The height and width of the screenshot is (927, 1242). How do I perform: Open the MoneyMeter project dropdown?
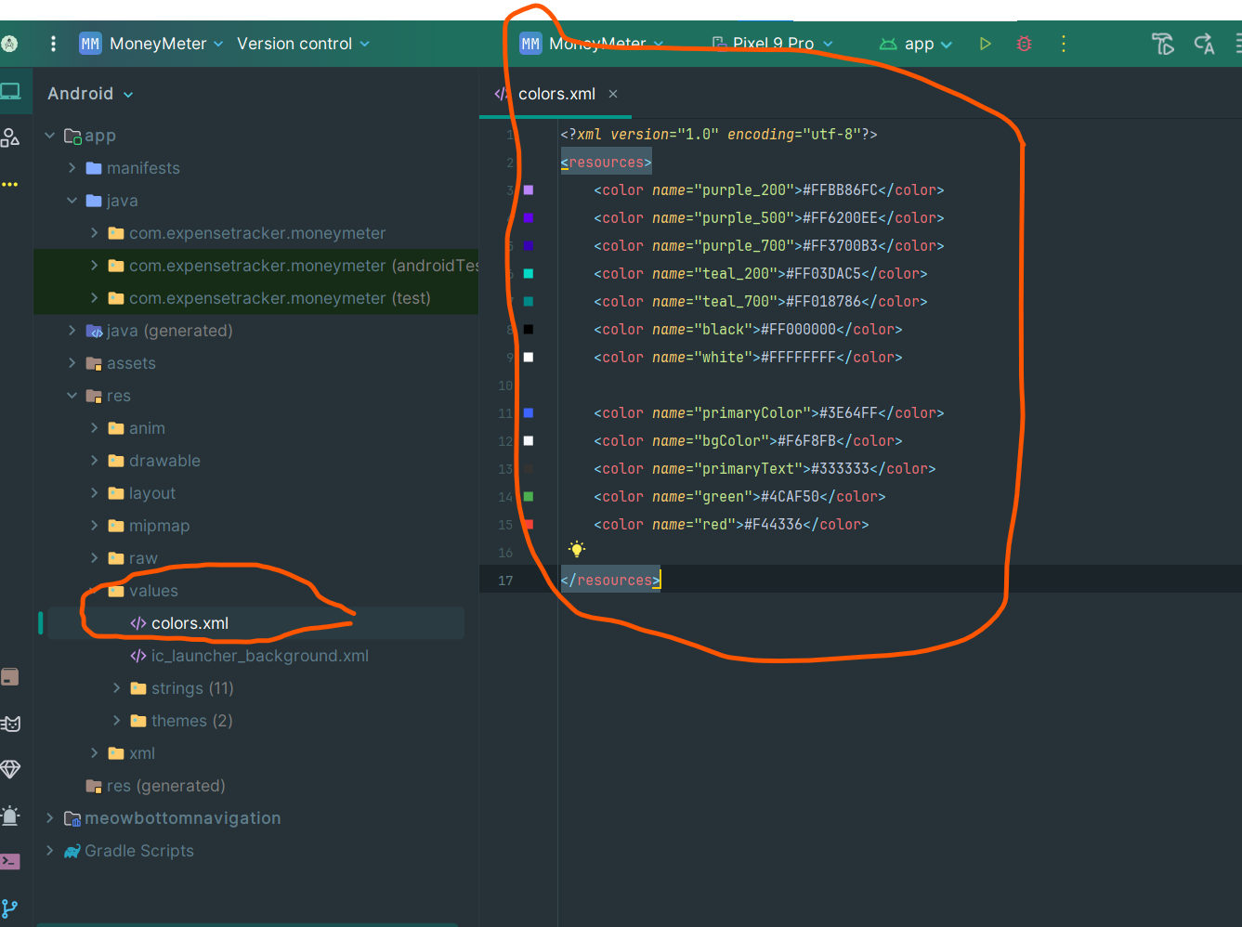click(x=151, y=44)
